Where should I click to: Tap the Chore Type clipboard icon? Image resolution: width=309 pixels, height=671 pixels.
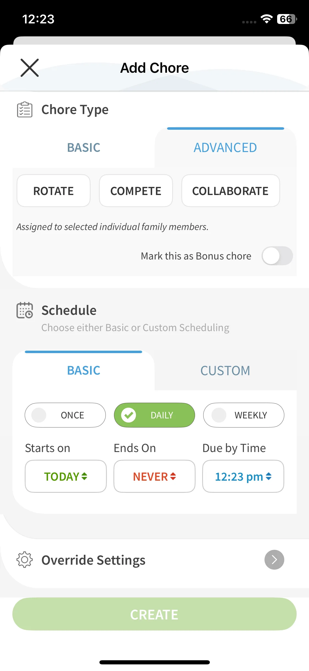point(25,110)
